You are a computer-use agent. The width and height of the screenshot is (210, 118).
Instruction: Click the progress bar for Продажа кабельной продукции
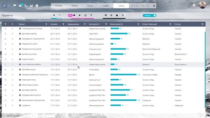point(123,74)
